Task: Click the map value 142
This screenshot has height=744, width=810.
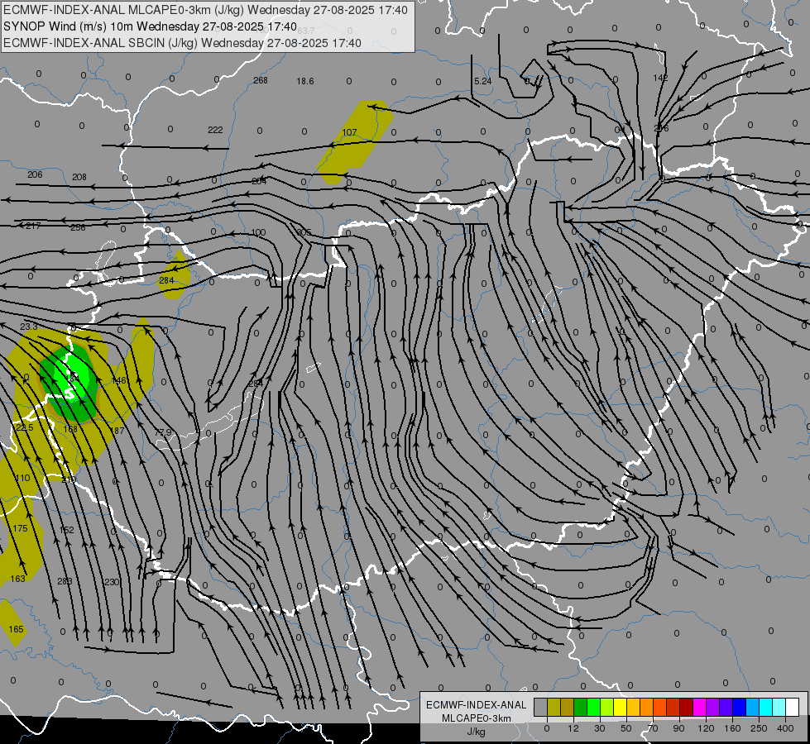Action: coord(660,78)
